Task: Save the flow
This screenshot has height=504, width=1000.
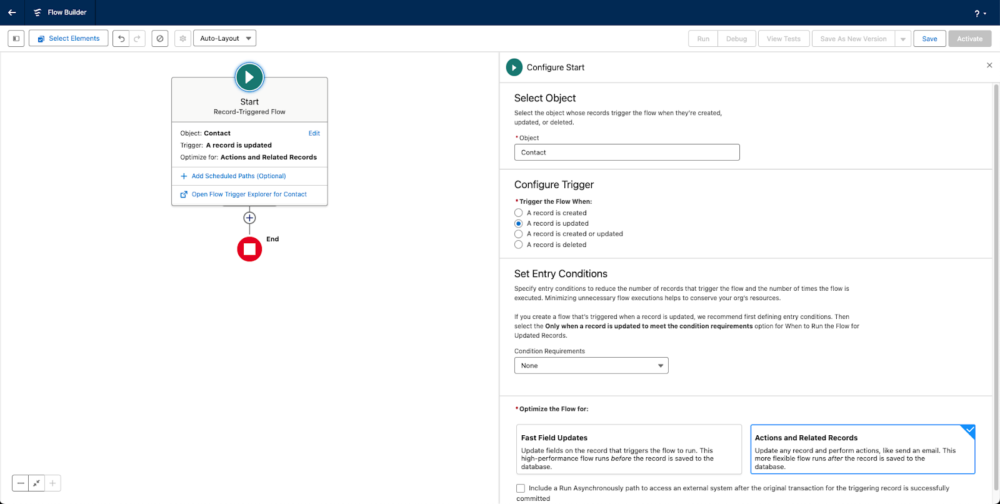Action: [x=929, y=39]
